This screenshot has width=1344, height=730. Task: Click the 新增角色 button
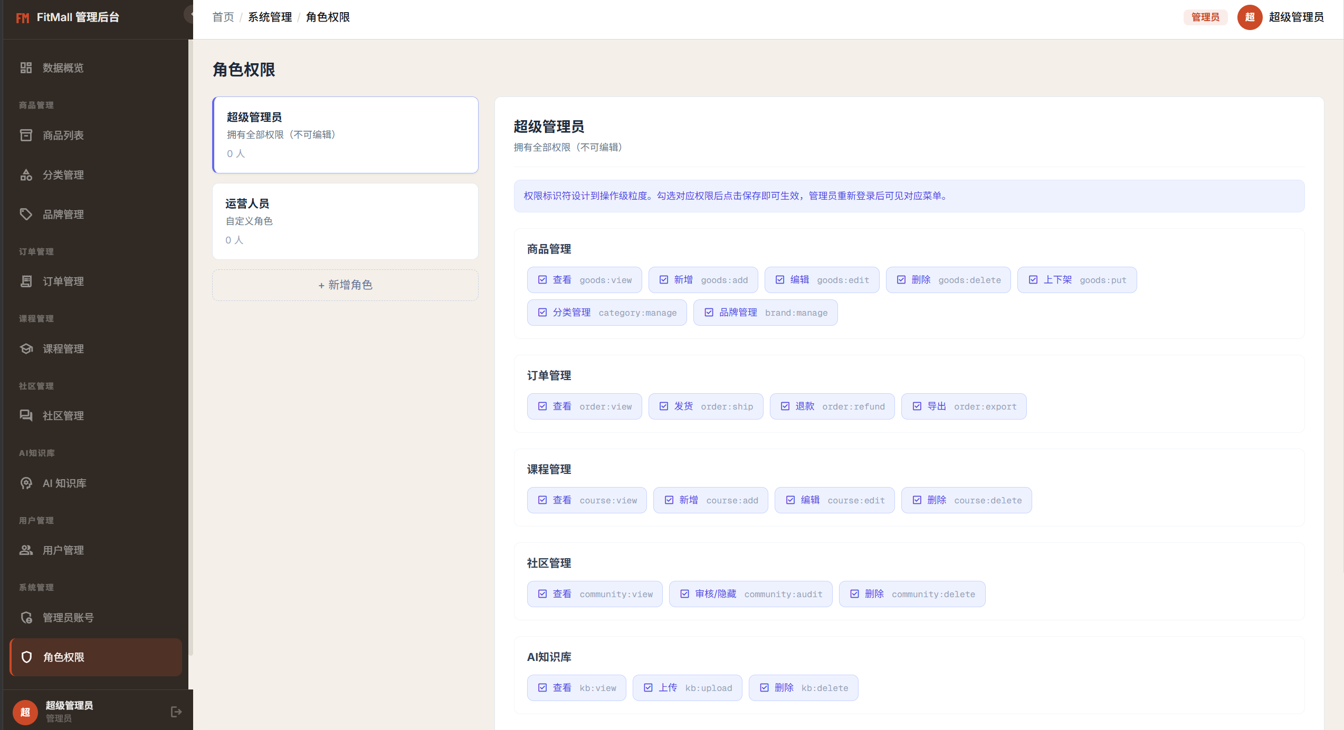click(345, 285)
